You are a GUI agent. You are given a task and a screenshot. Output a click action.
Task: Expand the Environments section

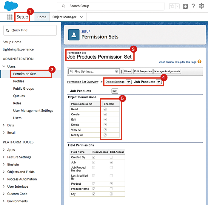4,201
